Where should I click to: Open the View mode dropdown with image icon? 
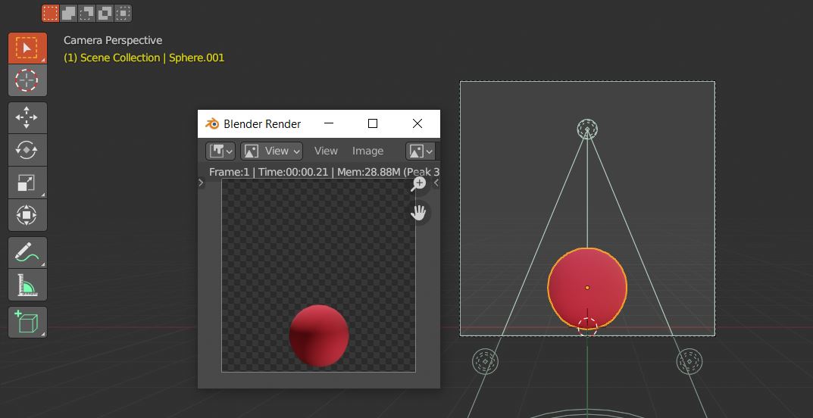271,151
